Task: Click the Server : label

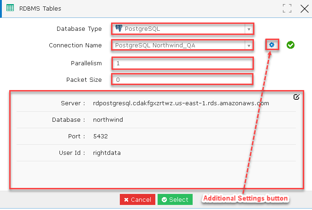Action: click(73, 103)
